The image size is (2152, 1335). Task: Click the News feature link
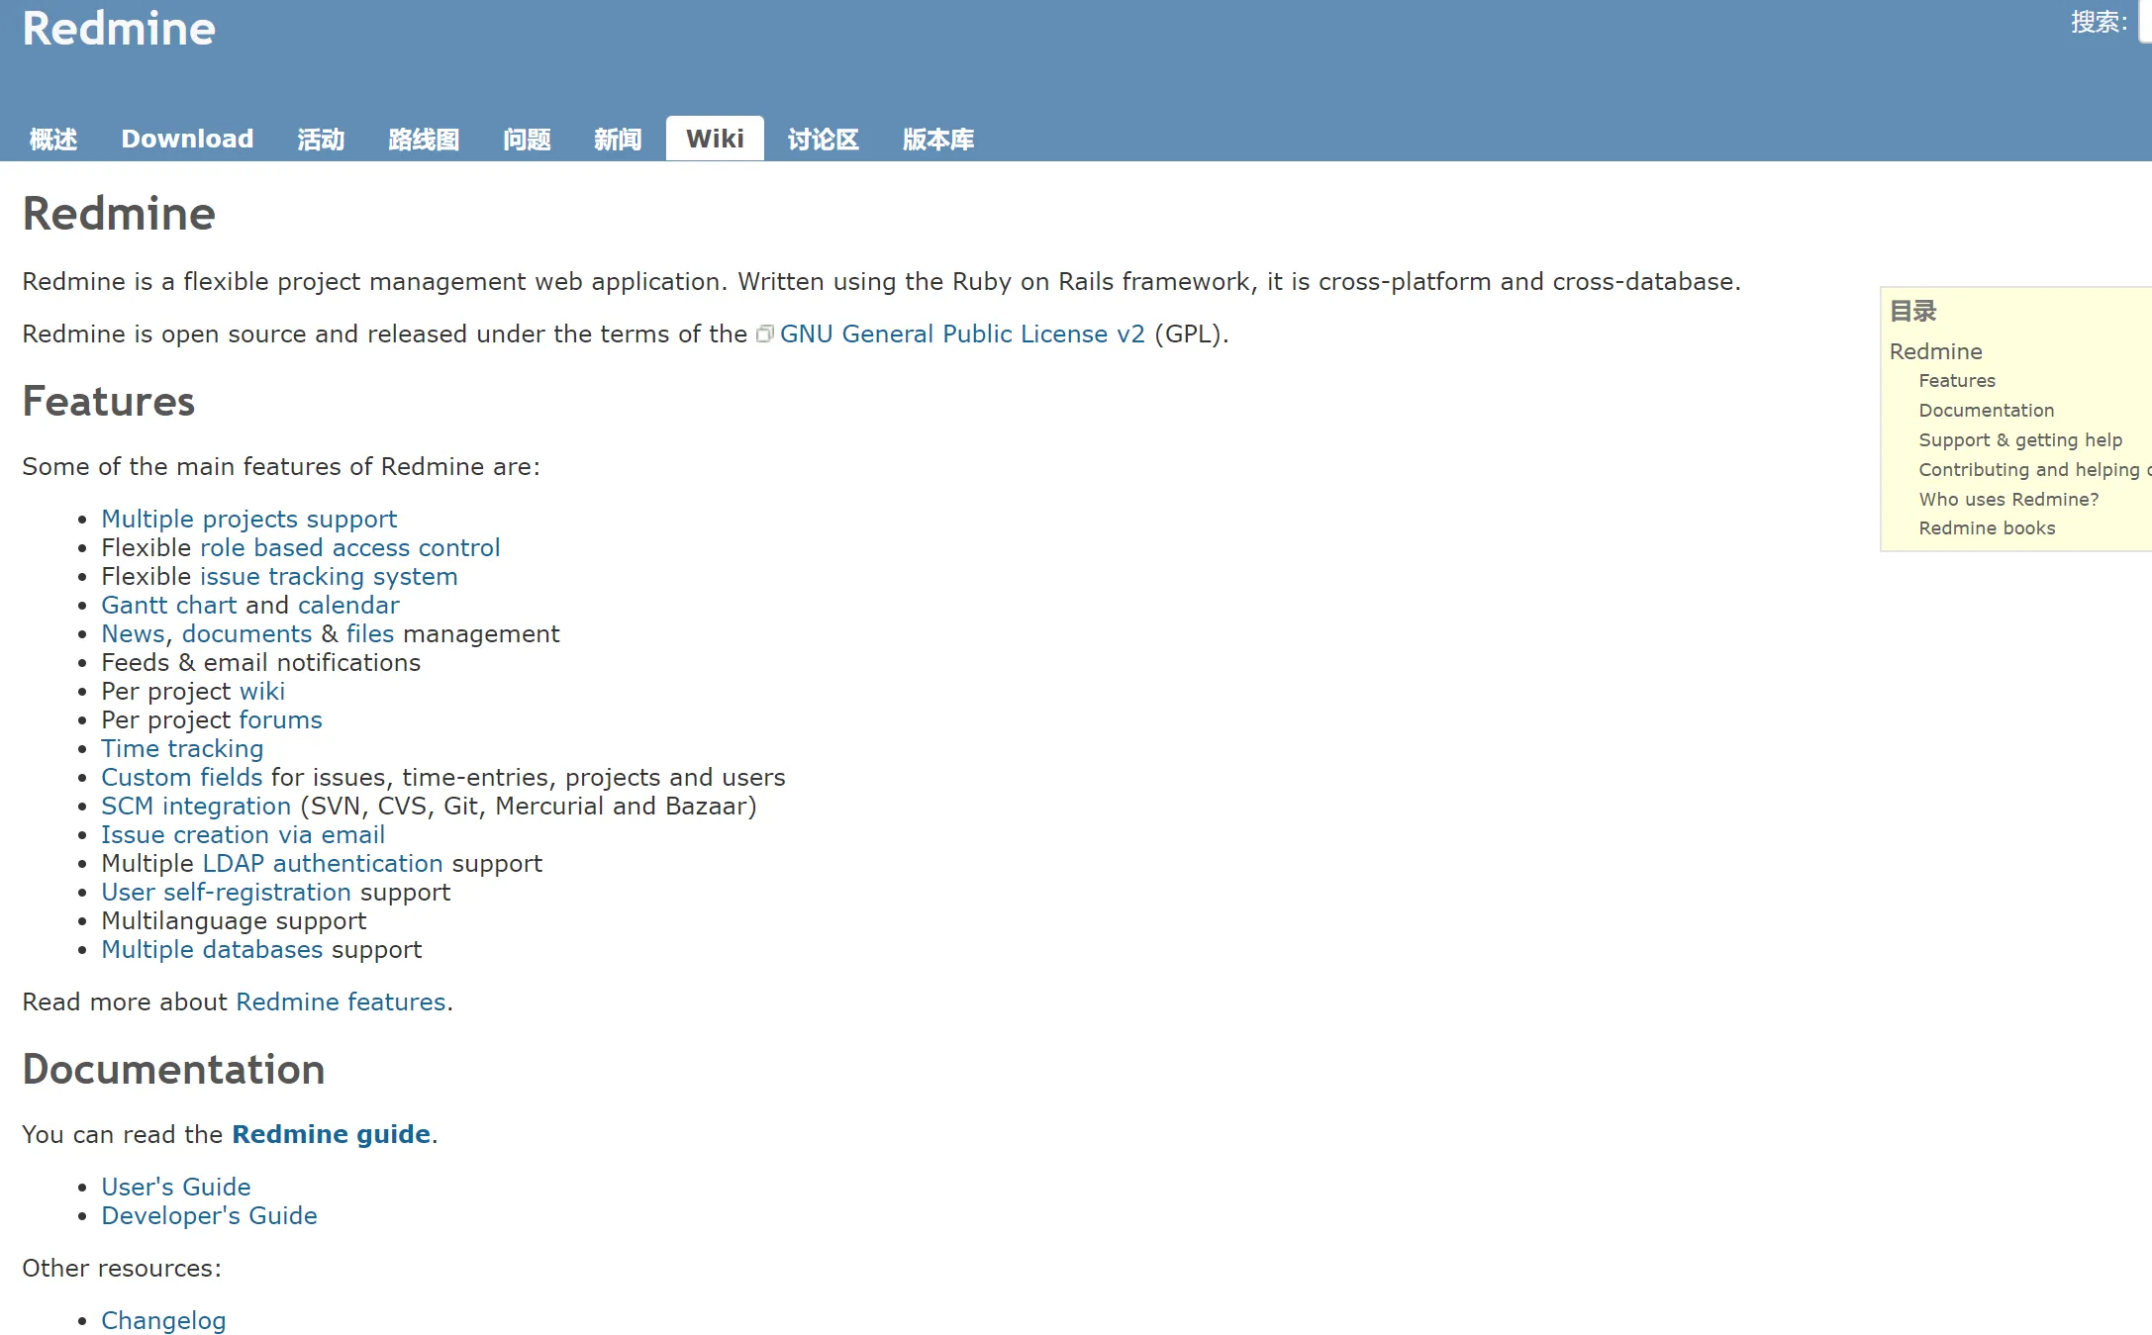pyautogui.click(x=133, y=634)
